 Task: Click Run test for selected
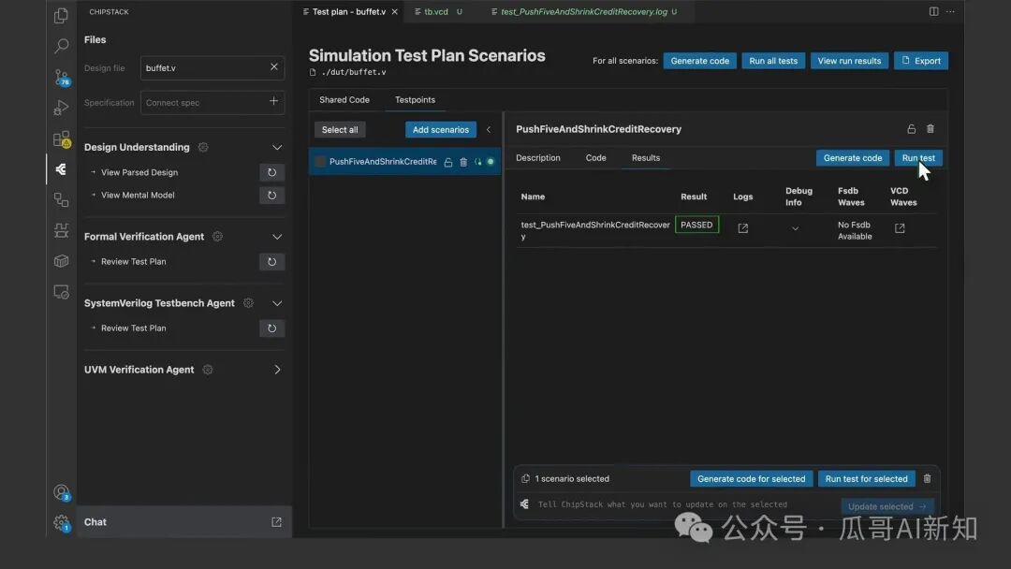[x=866, y=479]
